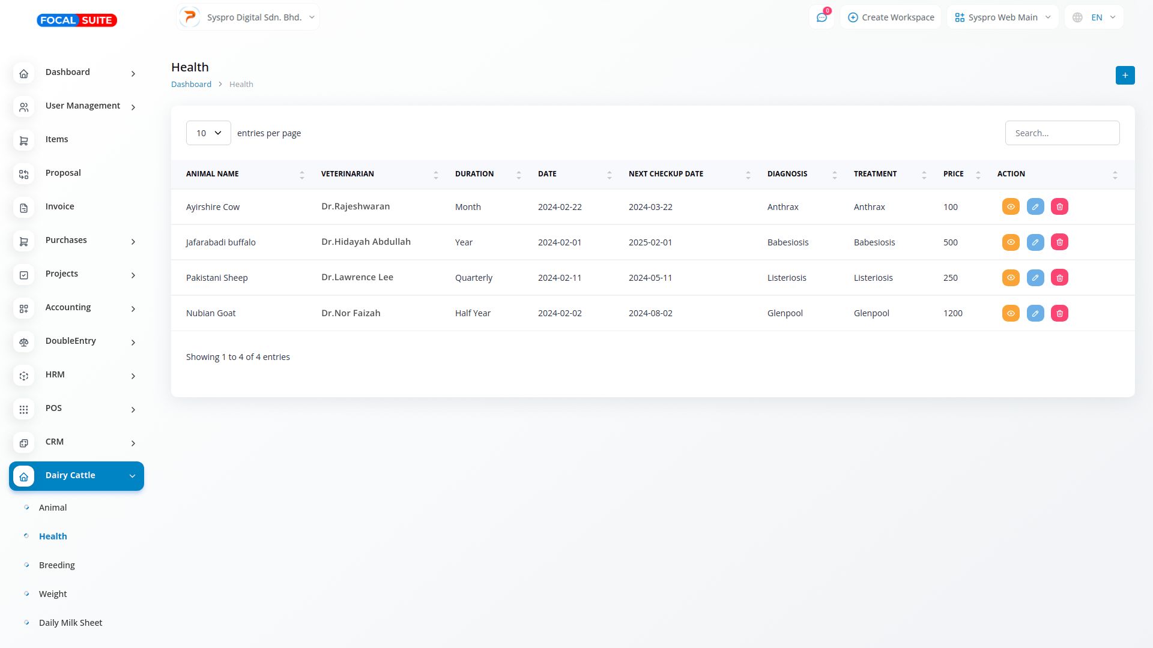Open the entries per page dropdown
Image resolution: width=1153 pixels, height=648 pixels.
pyautogui.click(x=208, y=133)
